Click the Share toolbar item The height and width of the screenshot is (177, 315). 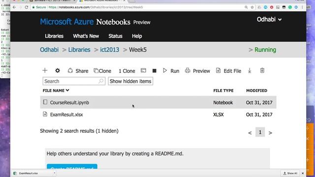[x=78, y=71]
